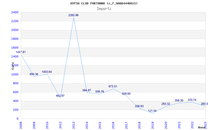Viewport: 208px width, 130px height.
Task: Click the 1003.64 data label
Action: coord(47,72)
